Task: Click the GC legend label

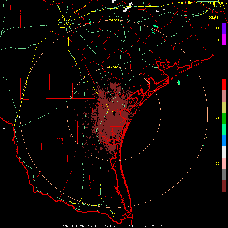Action: pyautogui.click(x=217, y=175)
